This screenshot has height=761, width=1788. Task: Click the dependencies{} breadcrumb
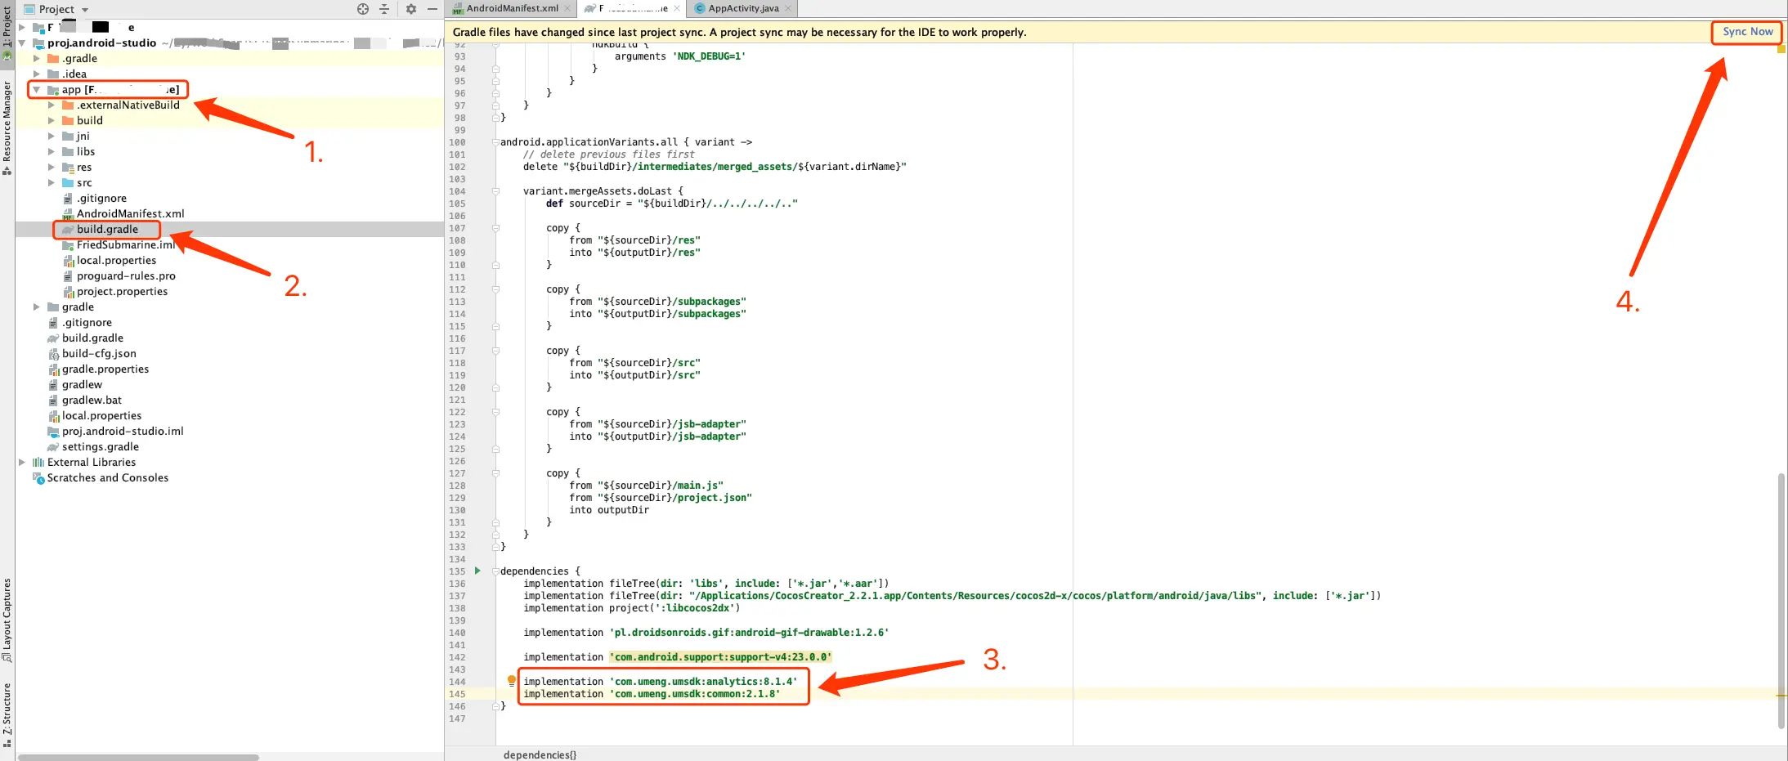click(x=540, y=754)
